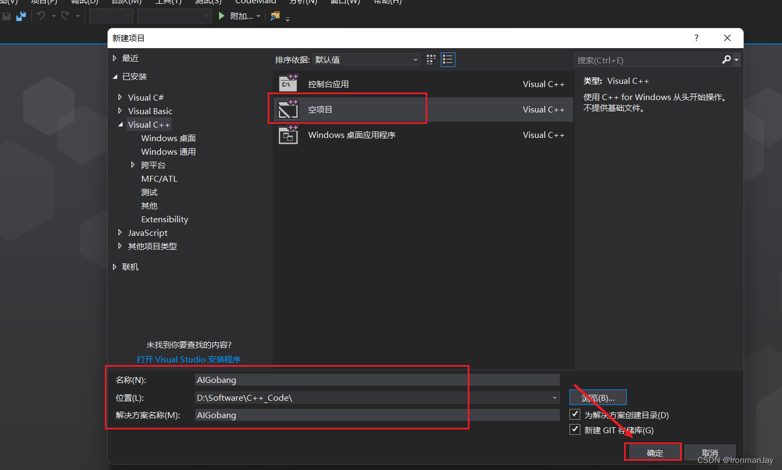Select the 测试 category in tree
Viewport: 782px width, 470px height.
[149, 192]
